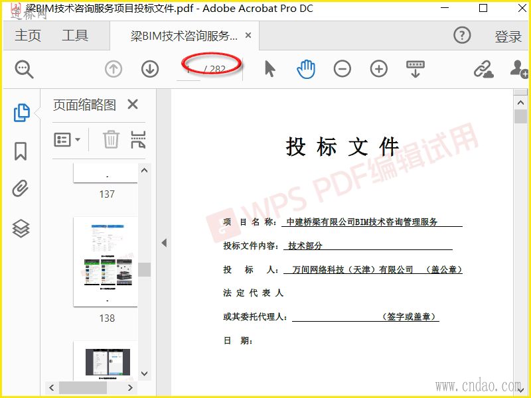Click the （签字或盖章） text
The height and width of the screenshot is (398, 531).
coord(410,316)
